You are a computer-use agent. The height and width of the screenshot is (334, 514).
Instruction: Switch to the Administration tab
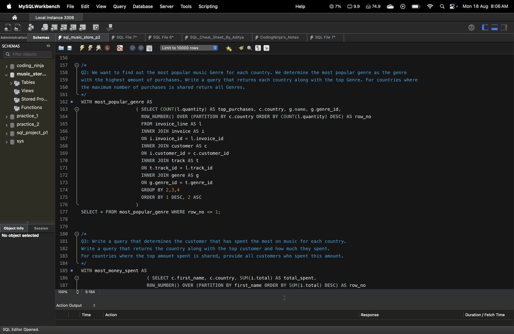tap(14, 38)
